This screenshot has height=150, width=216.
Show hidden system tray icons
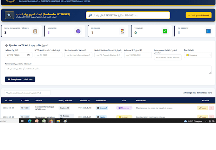[x=206, y=121]
